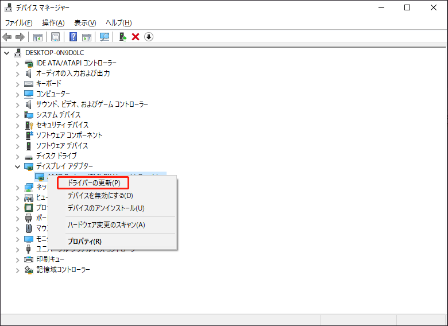The width and height of the screenshot is (448, 326).
Task: Open the ヘルプ(H) menu
Action: (118, 23)
